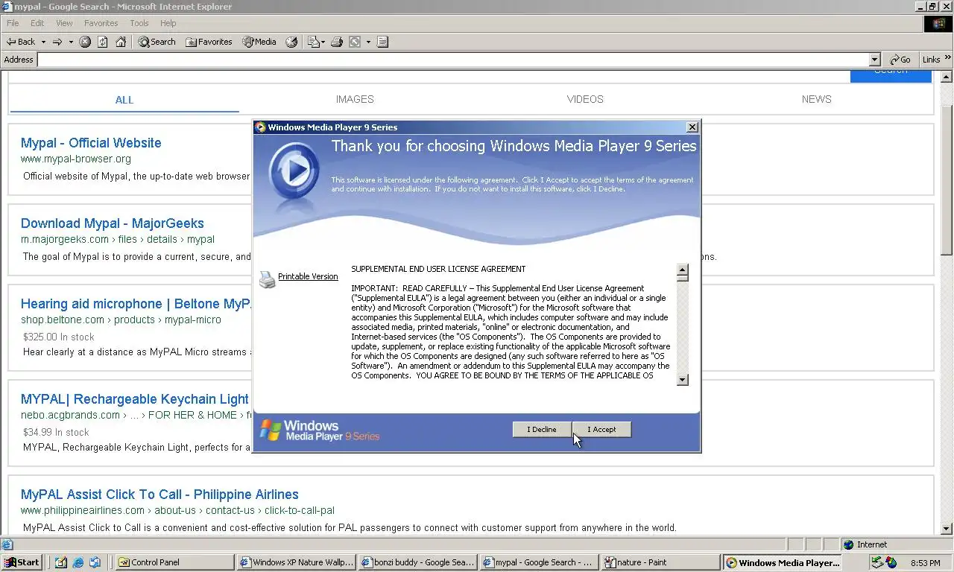Click the Go button beside address bar
This screenshot has height=572, width=954.
(x=900, y=60)
